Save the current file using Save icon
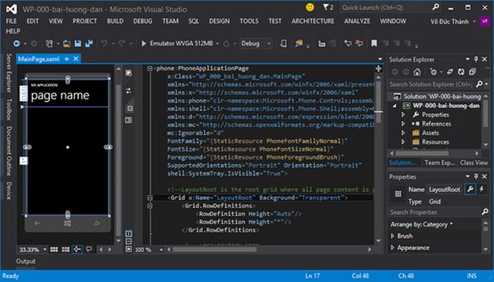This screenshot has width=494, height=282. 78,43
